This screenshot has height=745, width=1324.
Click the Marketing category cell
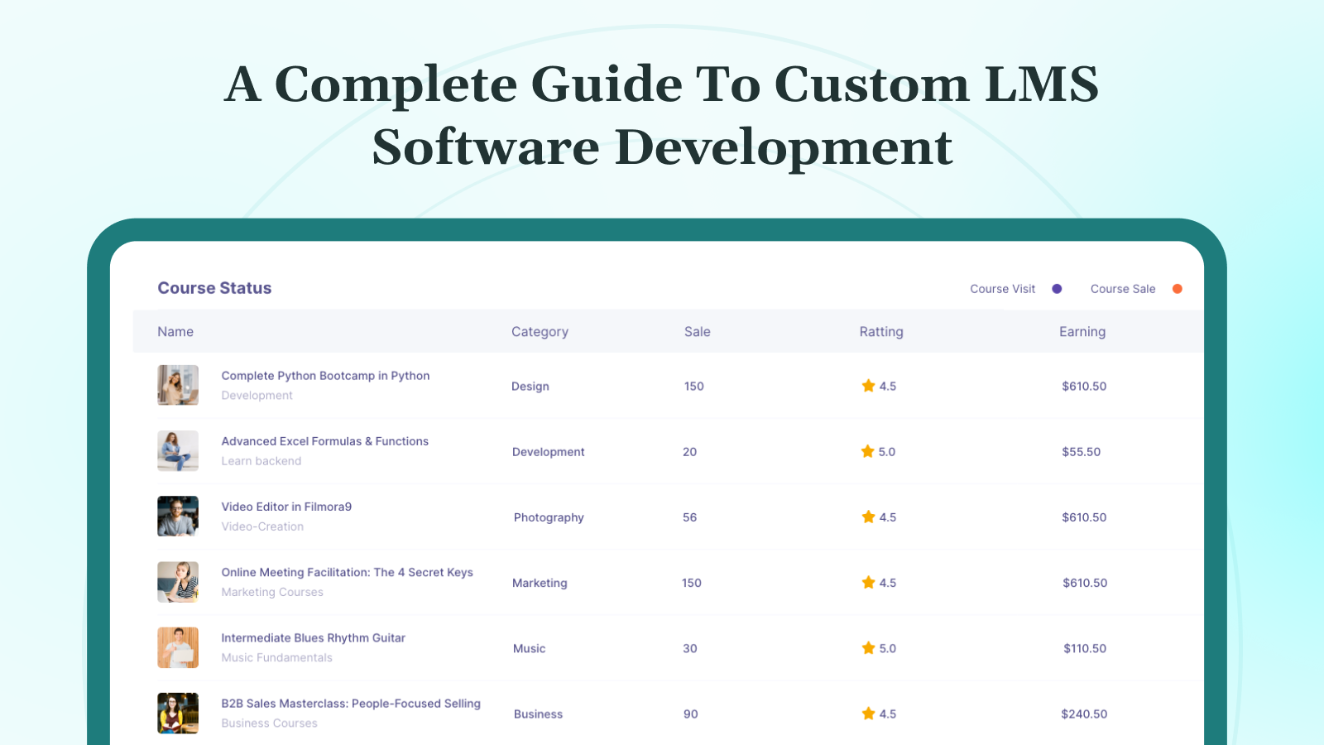click(x=540, y=583)
